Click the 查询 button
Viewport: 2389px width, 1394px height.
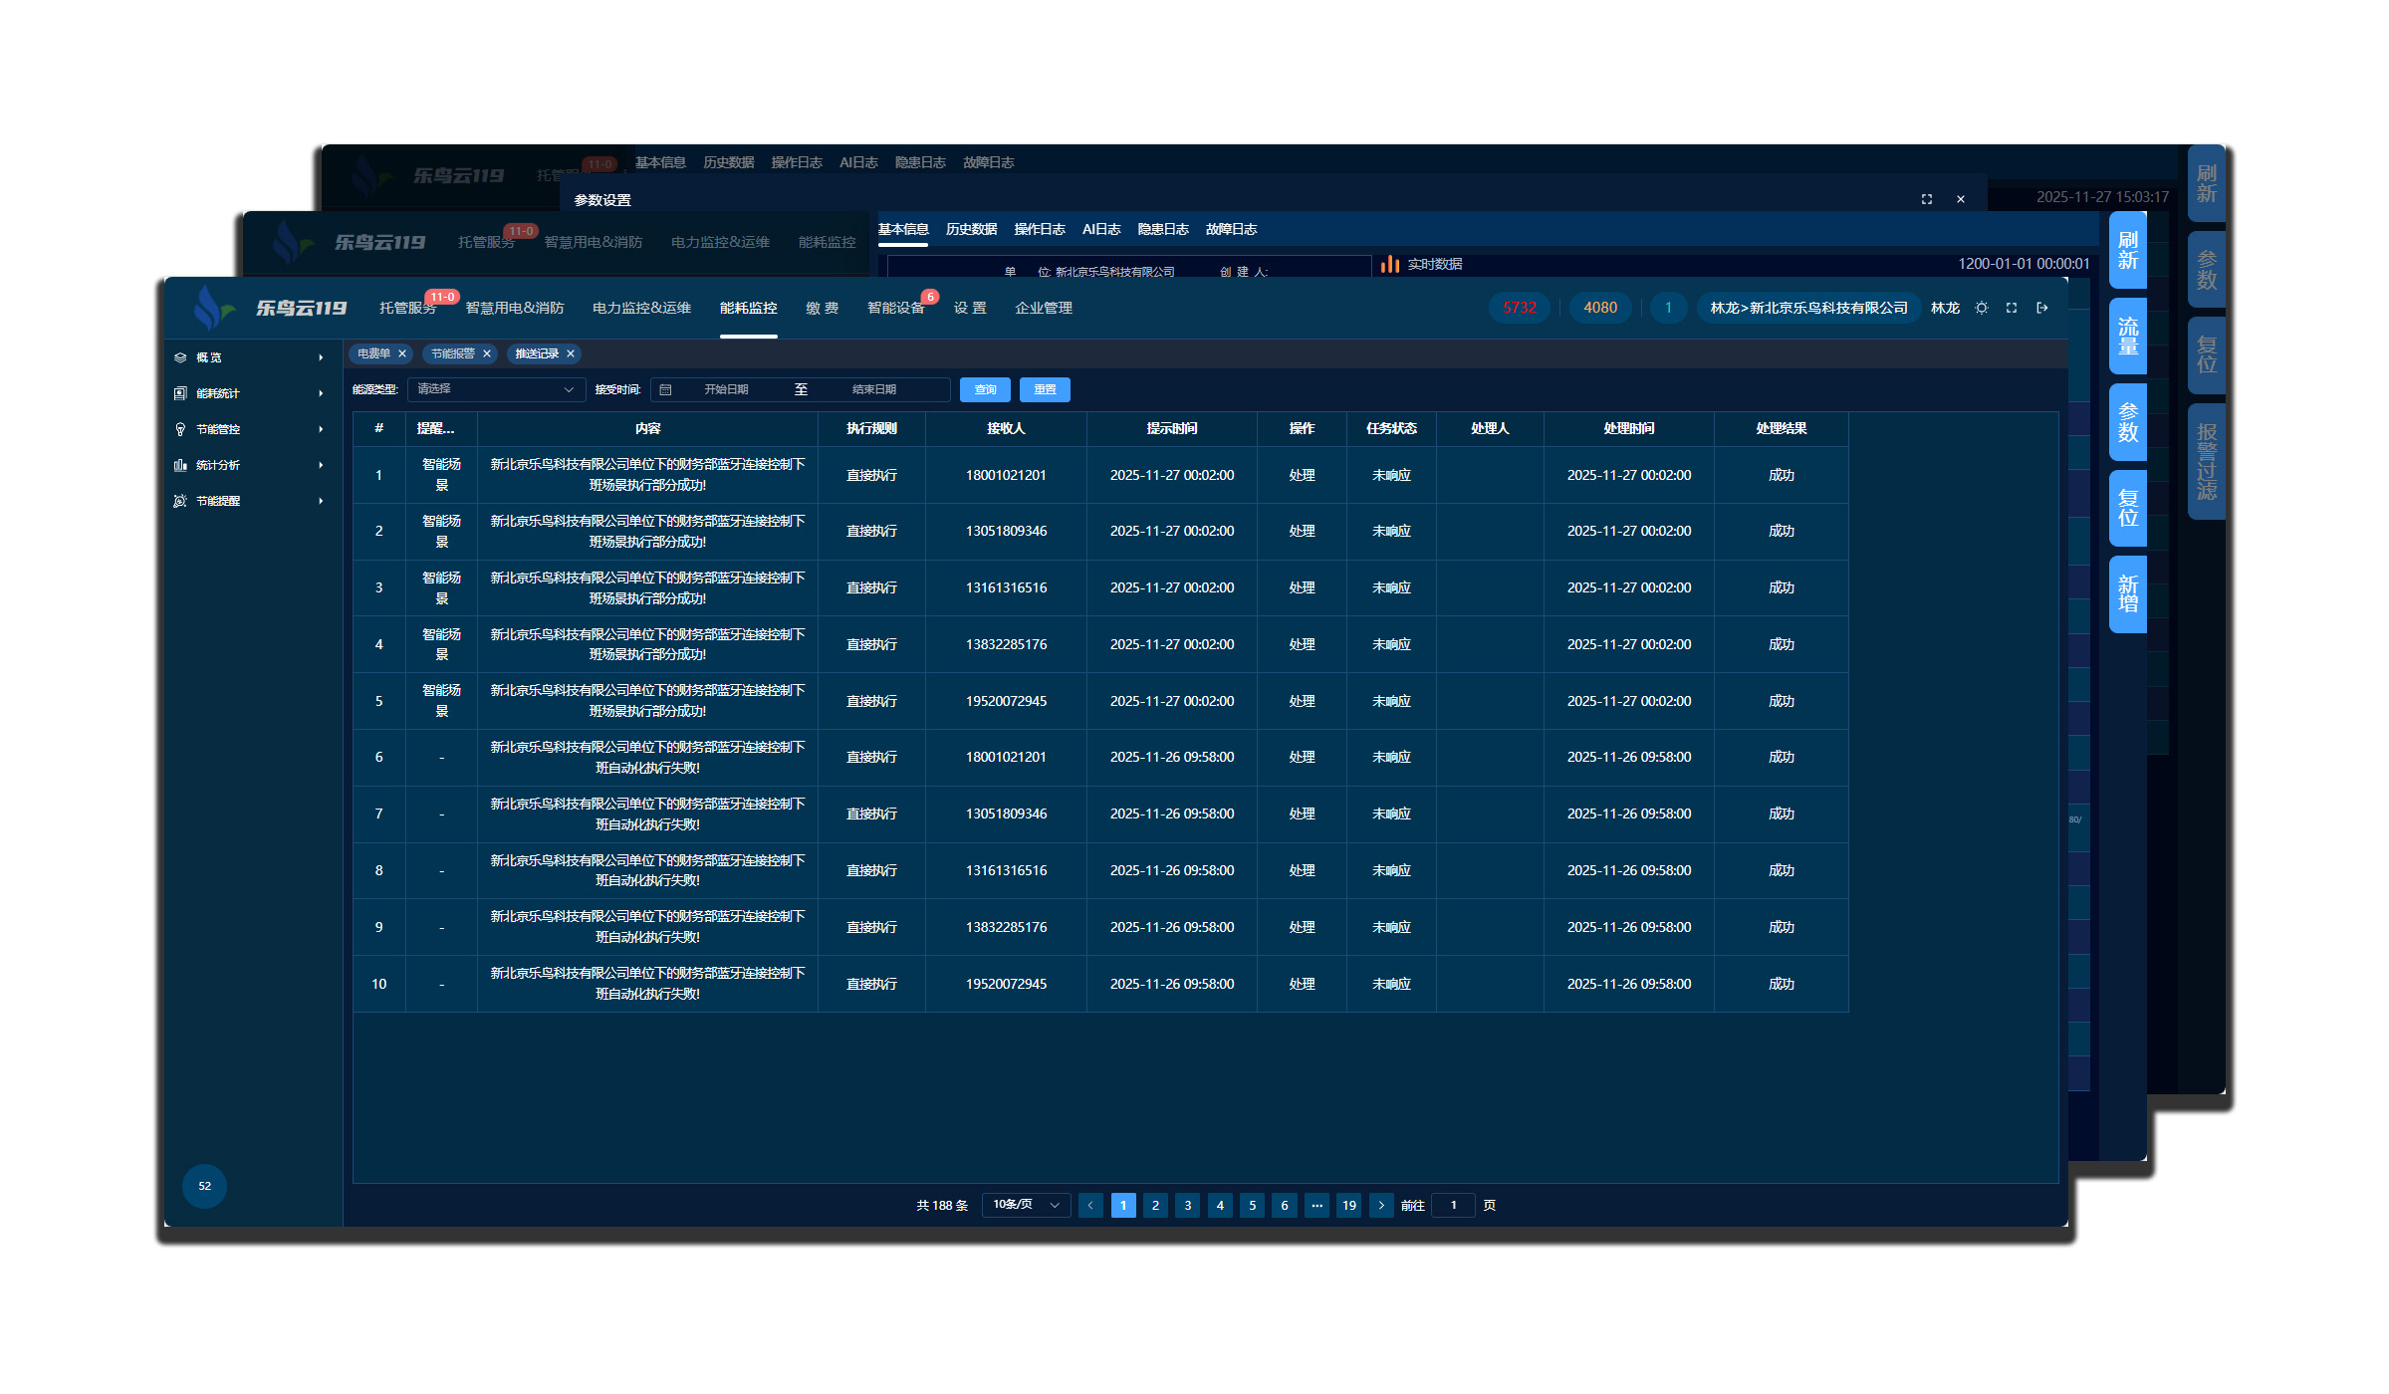(x=985, y=389)
